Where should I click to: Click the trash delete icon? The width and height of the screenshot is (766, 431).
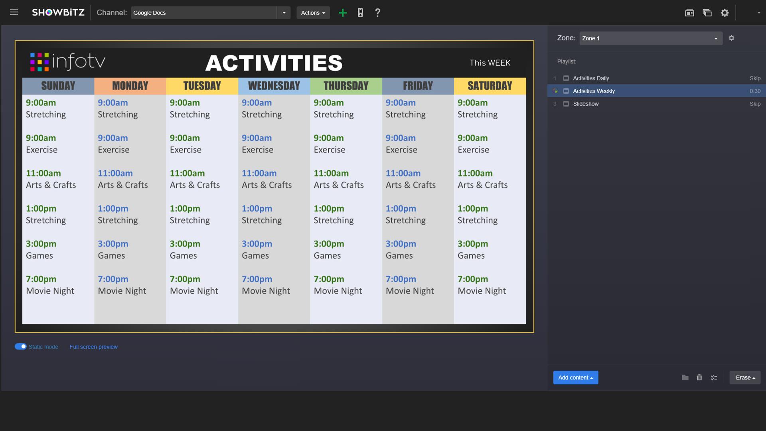coord(699,378)
